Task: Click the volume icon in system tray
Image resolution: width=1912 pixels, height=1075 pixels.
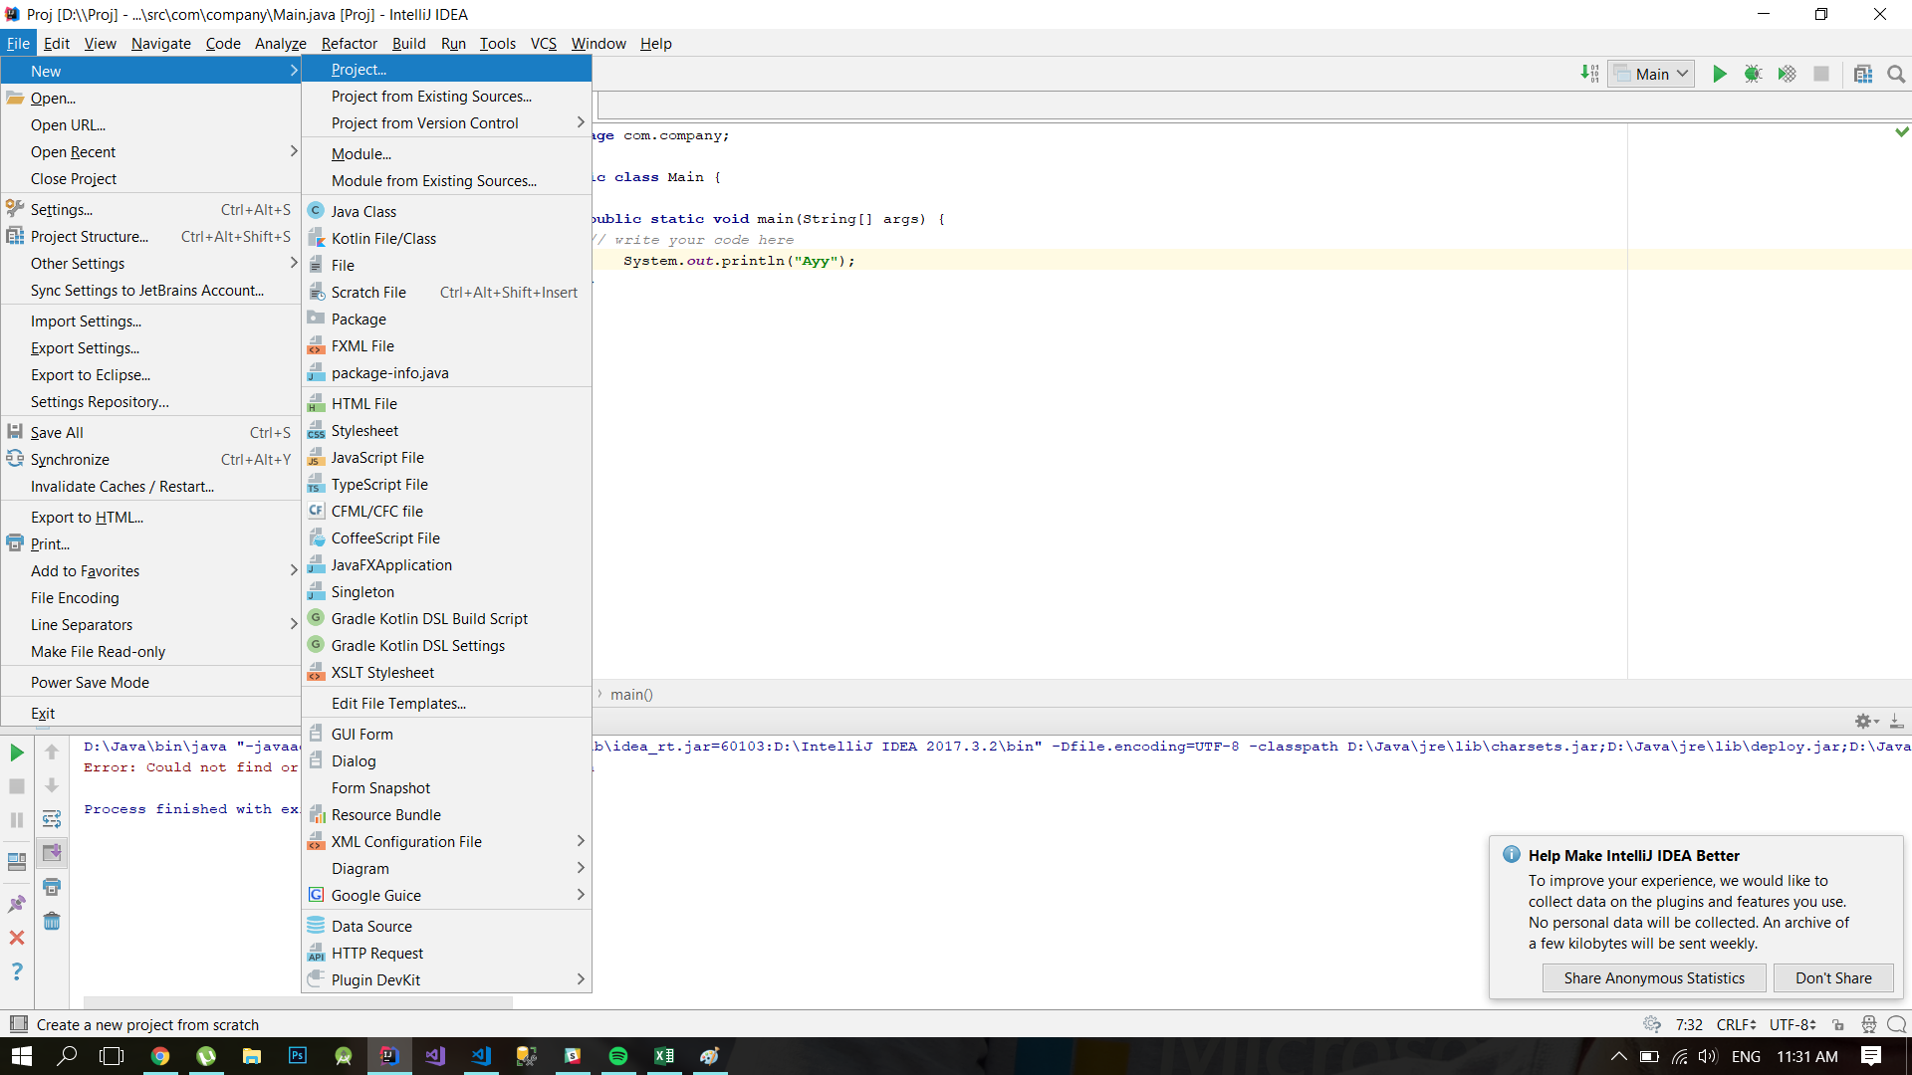Action: click(1708, 1056)
